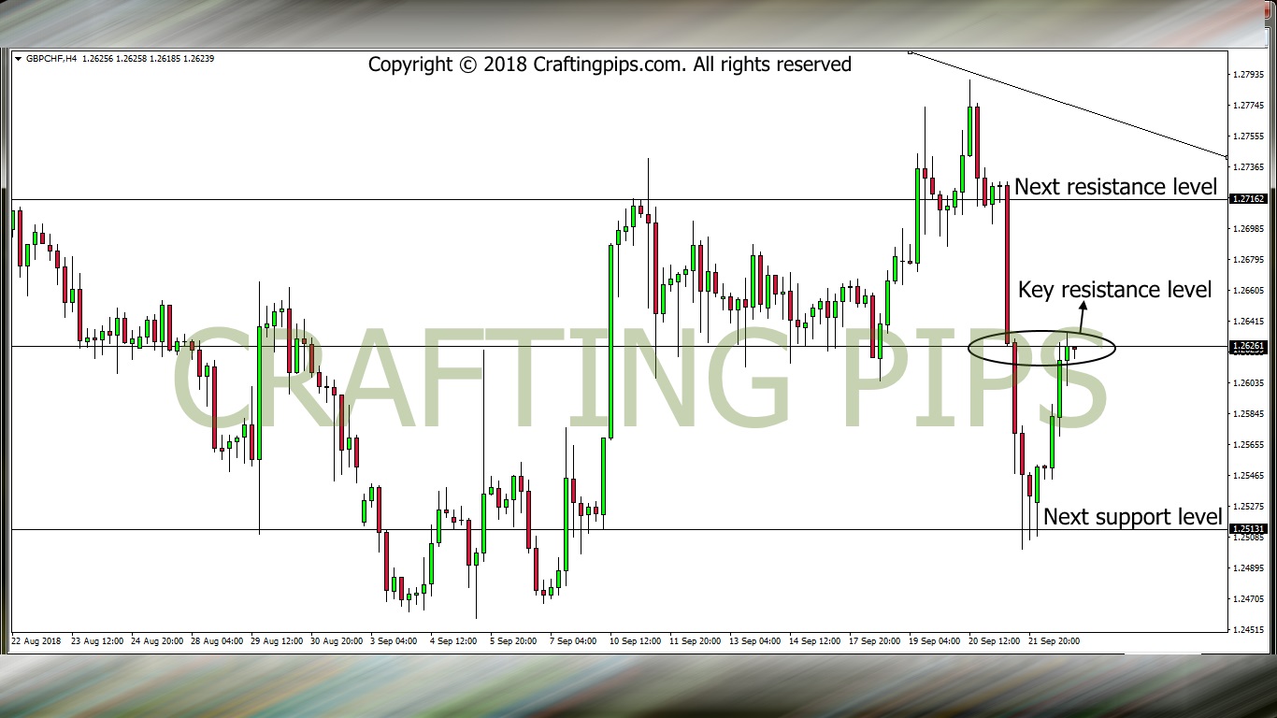Screen dimensions: 1277x718
Task: Click the '4 Sep 12:00' time label
Action: pyautogui.click(x=453, y=641)
